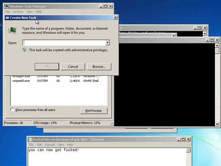This screenshot has width=221, height=166.
Task: Minimize the Notepad window
Action: [x=179, y=139]
